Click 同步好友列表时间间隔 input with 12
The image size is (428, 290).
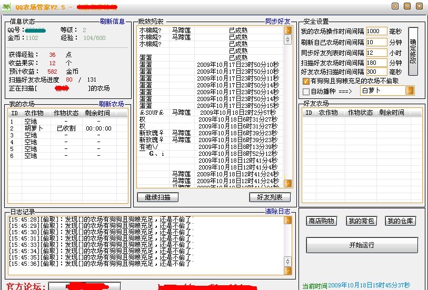(377, 53)
